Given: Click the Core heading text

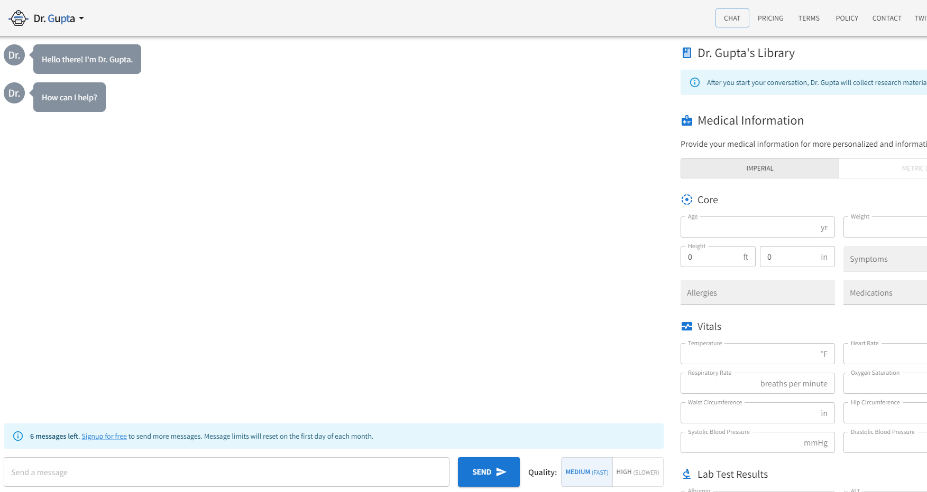Looking at the screenshot, I should [x=708, y=200].
